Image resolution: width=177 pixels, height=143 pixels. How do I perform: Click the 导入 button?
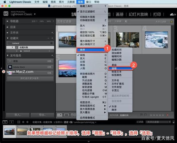pyautogui.click(x=17, y=115)
